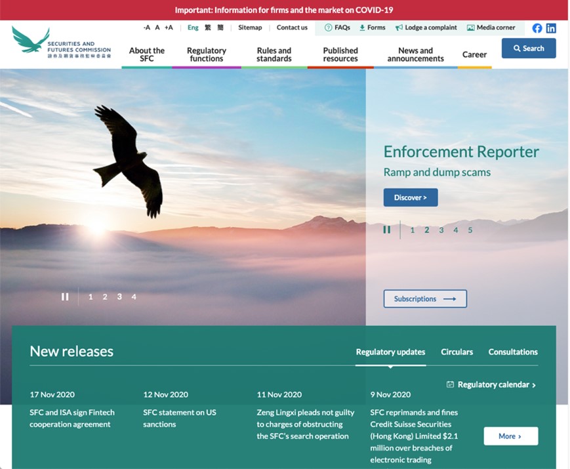
Task: Go to Enforcement Reporter carousel slide 3
Action: [441, 230]
